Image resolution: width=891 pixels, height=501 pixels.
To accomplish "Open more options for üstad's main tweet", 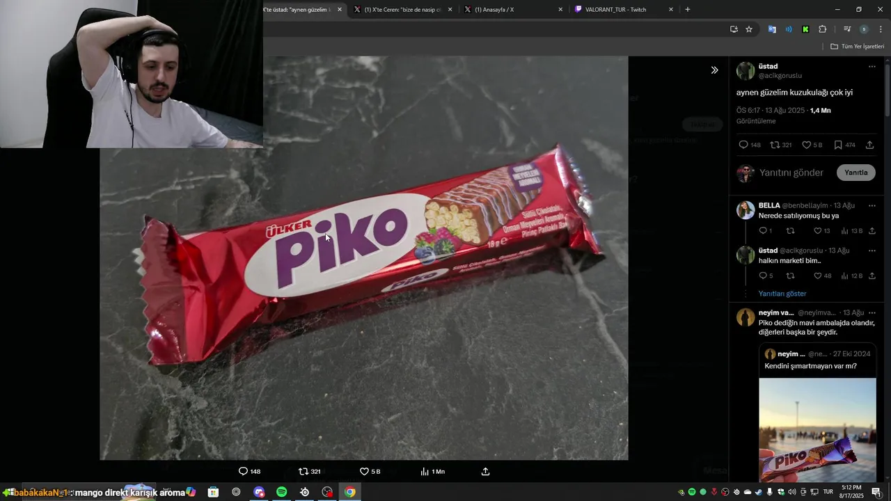I will coord(872,67).
